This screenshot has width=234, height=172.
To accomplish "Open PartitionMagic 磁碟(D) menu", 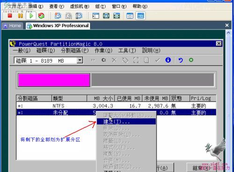I will pos(45,50).
